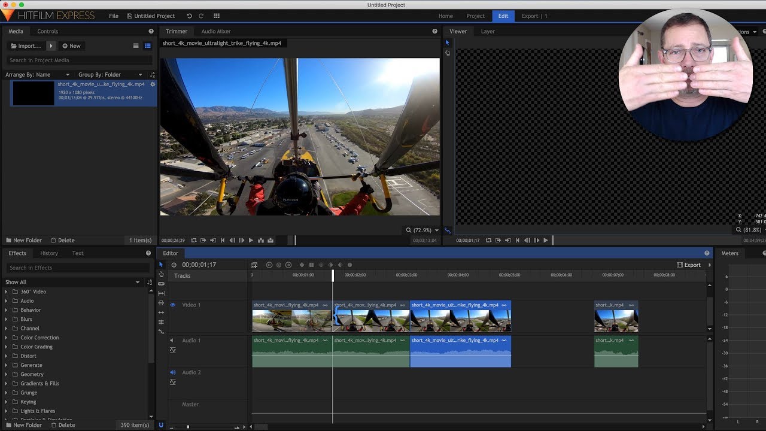Play the Viewer timeline
This screenshot has height=431, width=766.
[x=546, y=241]
